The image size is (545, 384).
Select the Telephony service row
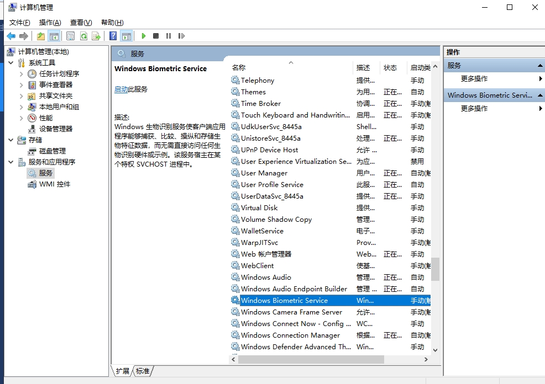(330, 81)
